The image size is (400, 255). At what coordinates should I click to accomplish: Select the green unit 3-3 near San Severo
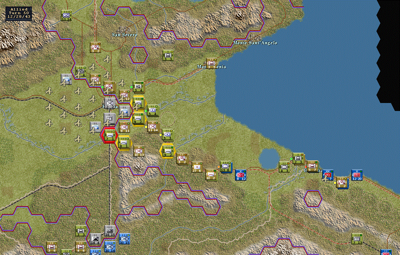(x=168, y=55)
